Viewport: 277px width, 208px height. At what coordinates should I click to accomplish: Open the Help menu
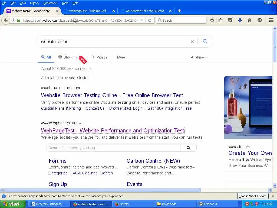coord(75,3)
